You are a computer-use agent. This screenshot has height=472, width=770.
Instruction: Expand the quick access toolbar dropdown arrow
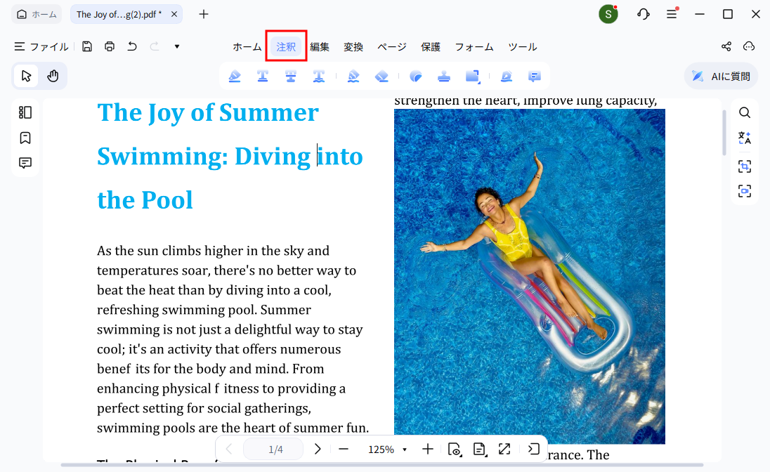click(x=177, y=46)
